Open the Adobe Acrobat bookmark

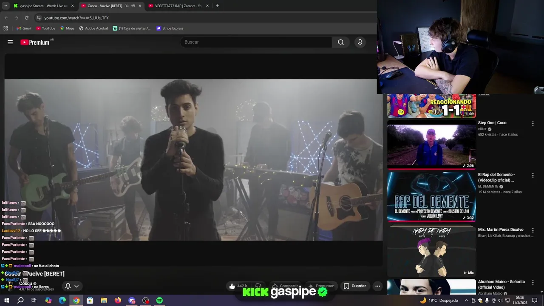(x=93, y=28)
